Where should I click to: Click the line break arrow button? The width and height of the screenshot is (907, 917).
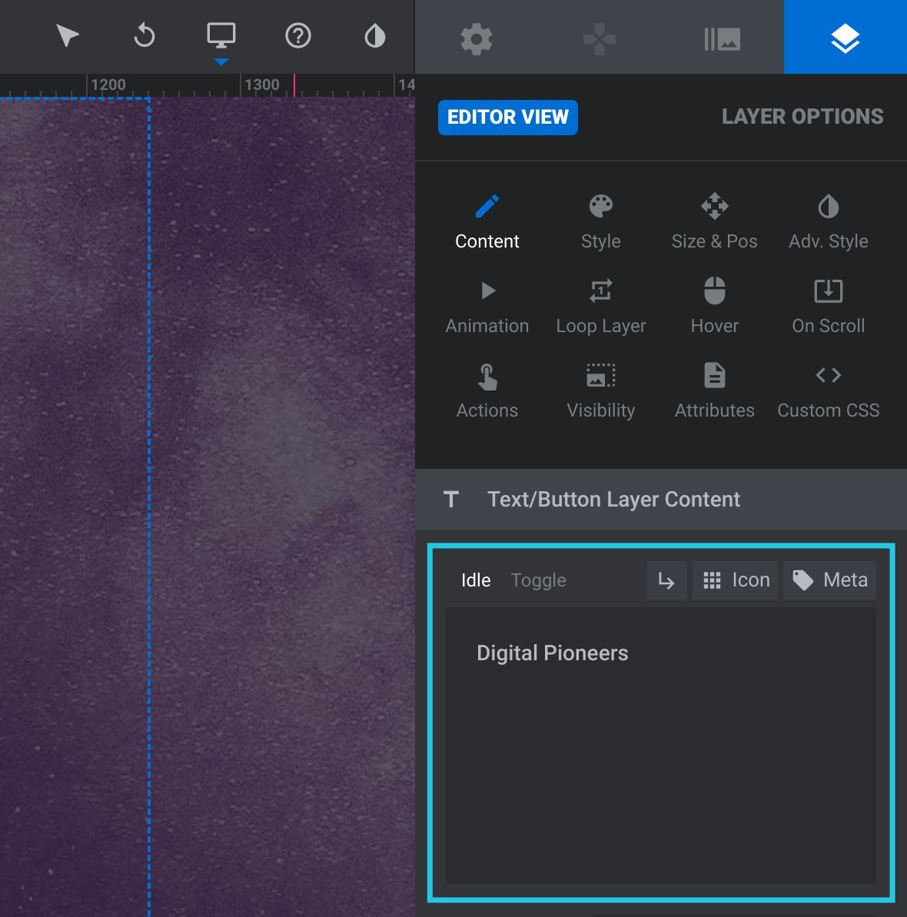[x=666, y=580]
